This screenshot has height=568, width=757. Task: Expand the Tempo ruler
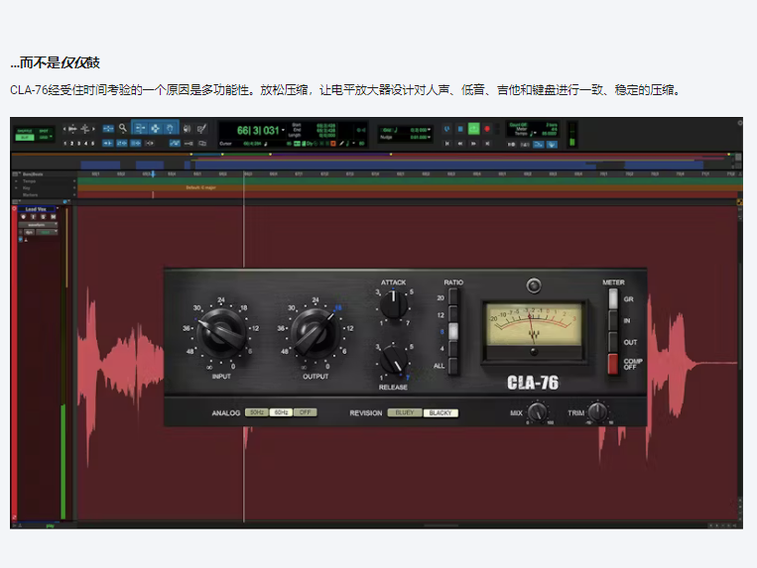coord(16,181)
